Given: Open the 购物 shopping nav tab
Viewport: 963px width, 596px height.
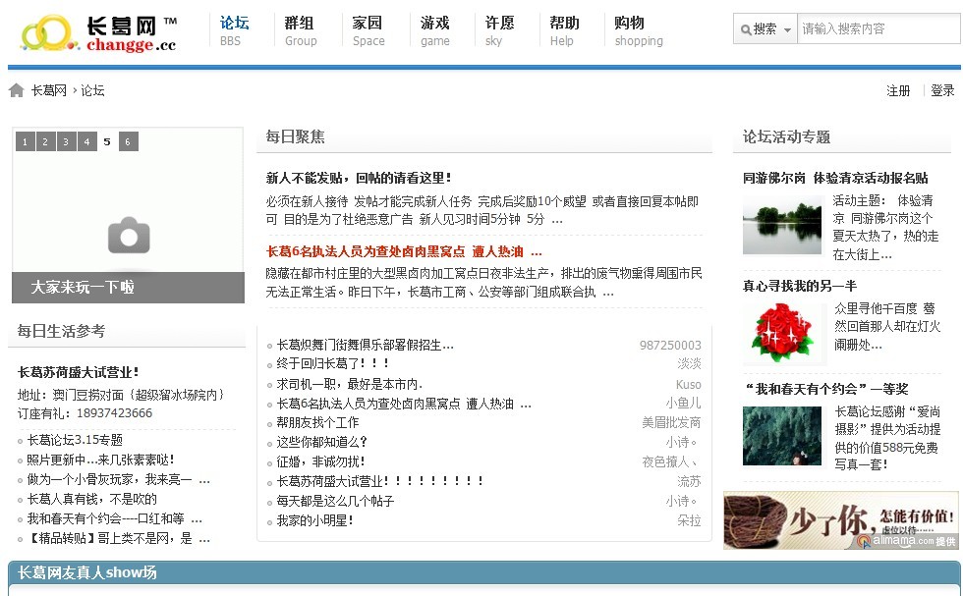Looking at the screenshot, I should [639, 31].
